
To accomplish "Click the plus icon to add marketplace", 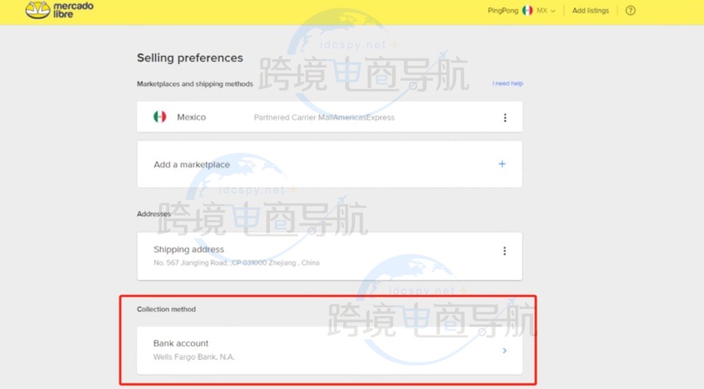I will (x=502, y=164).
